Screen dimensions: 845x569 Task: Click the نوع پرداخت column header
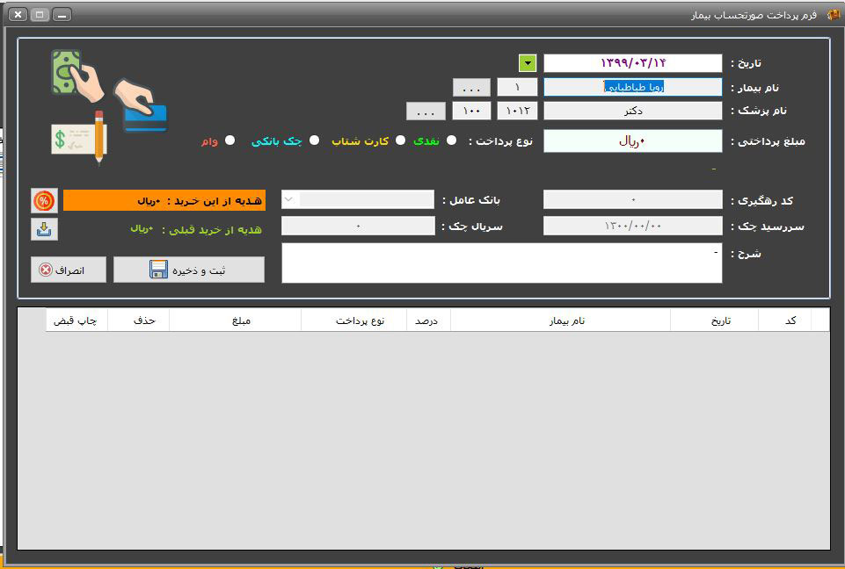click(354, 321)
